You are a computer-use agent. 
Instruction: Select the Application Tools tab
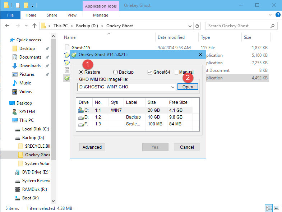point(101,6)
